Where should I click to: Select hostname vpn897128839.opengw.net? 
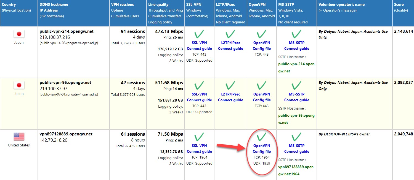coord(66,134)
